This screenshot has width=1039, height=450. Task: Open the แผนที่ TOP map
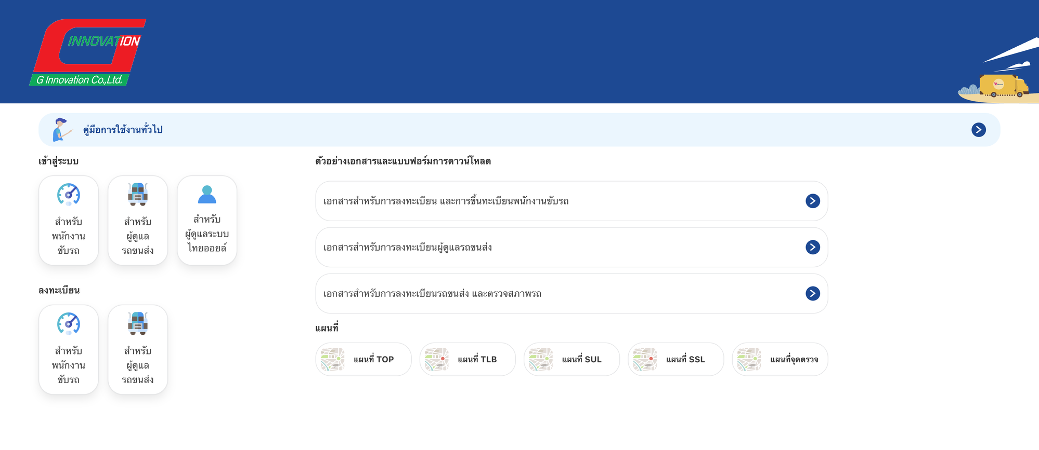363,359
